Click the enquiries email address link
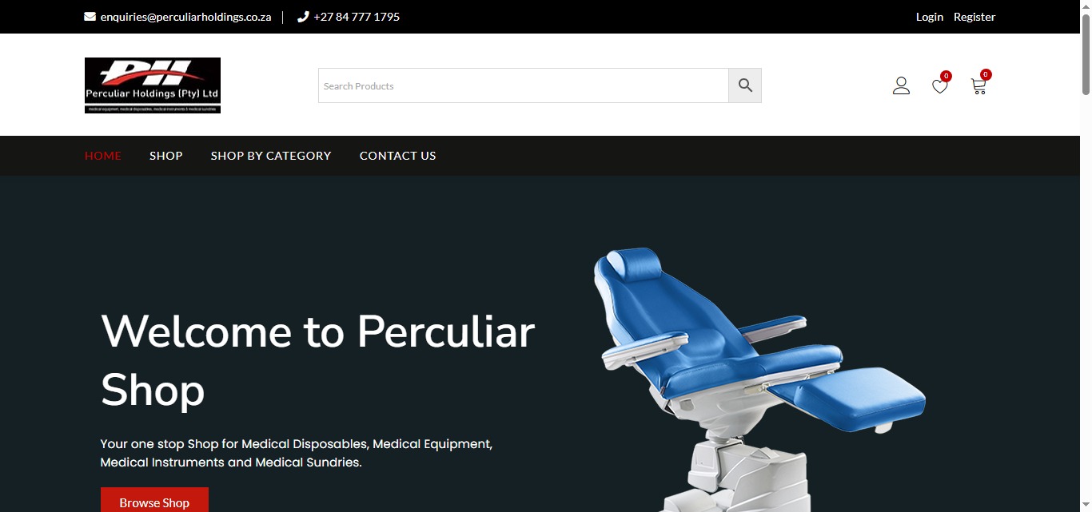This screenshot has width=1092, height=512. (x=185, y=17)
